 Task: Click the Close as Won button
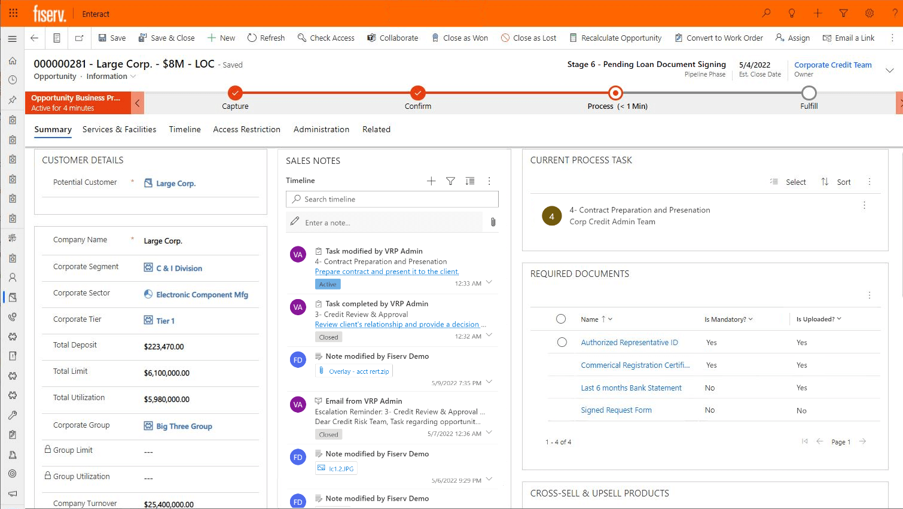[x=460, y=38]
